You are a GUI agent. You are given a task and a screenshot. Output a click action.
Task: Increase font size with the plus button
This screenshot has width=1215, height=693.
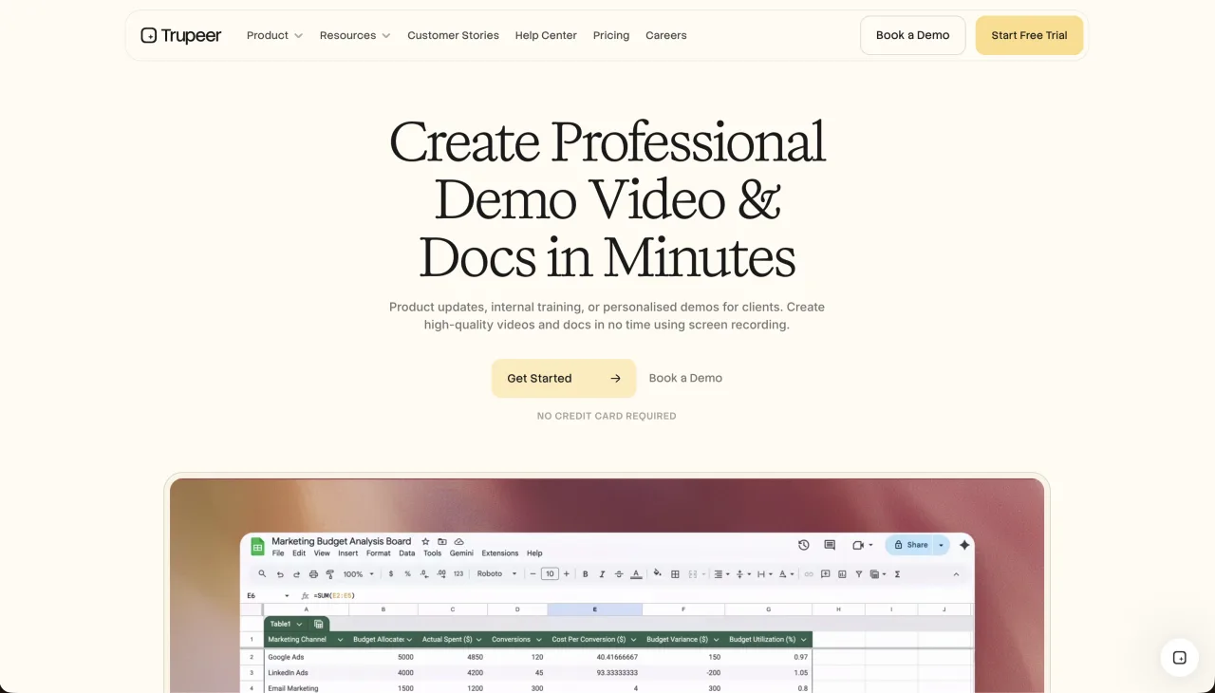pos(567,574)
